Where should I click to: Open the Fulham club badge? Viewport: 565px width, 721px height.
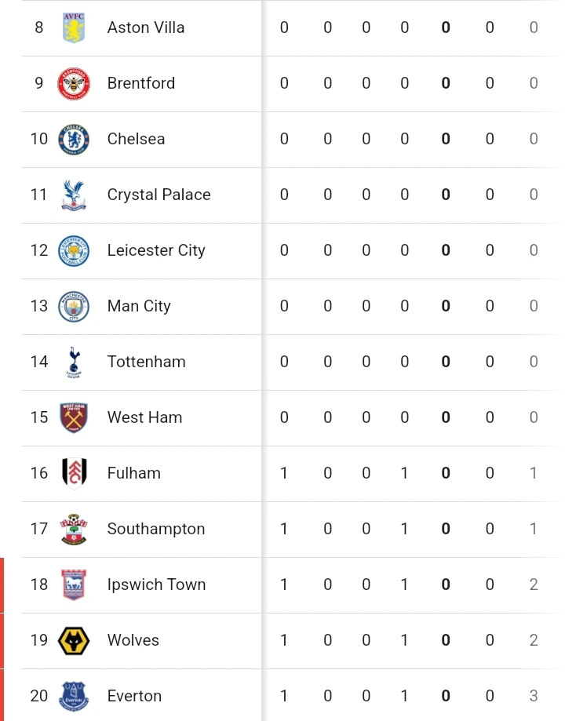coord(74,474)
